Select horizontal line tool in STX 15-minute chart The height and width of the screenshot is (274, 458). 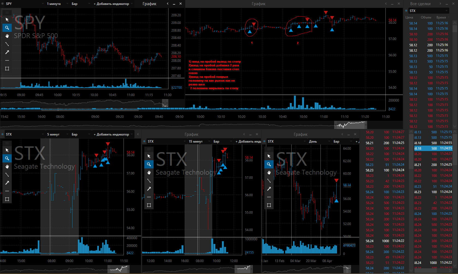[149, 197]
